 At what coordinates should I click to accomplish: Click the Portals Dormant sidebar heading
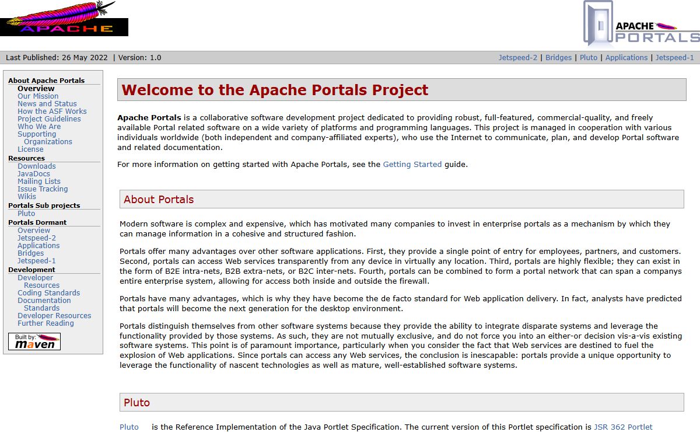coord(37,222)
